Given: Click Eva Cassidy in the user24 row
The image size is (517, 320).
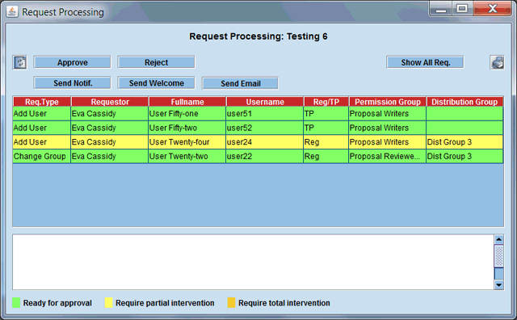Looking at the screenshot, I should click(110, 142).
